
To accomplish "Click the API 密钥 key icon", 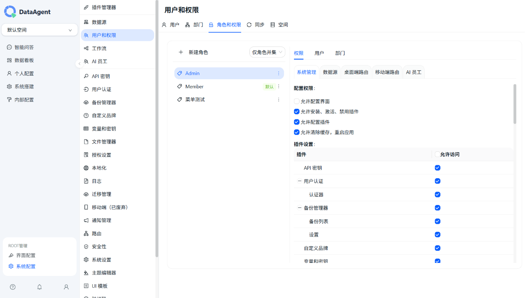I will (x=86, y=76).
